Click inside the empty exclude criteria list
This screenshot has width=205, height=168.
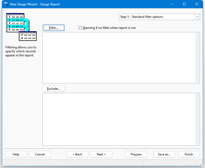click(119, 119)
